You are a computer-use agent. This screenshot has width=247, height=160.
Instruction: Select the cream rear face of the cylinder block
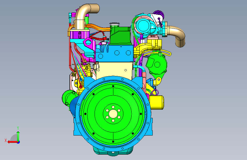point(115,70)
